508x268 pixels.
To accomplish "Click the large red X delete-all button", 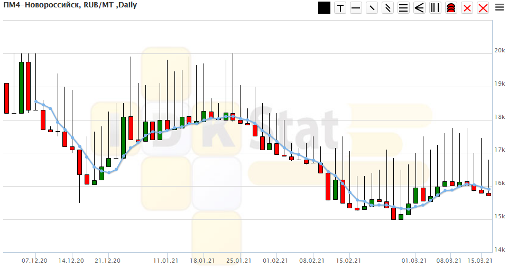I will (483, 8).
